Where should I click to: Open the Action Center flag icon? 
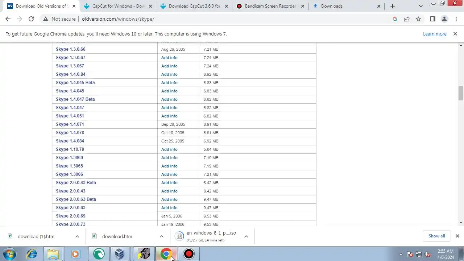[x=410, y=254]
